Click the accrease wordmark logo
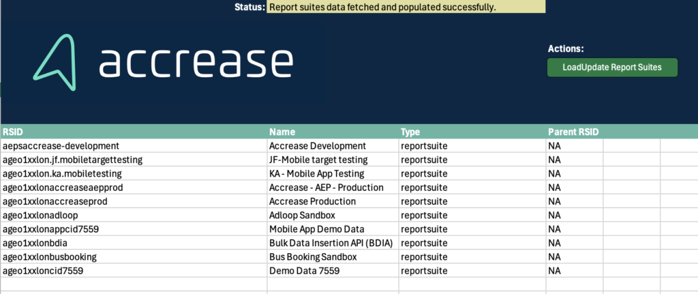Screen dimensions: 698x294 (x=196, y=62)
